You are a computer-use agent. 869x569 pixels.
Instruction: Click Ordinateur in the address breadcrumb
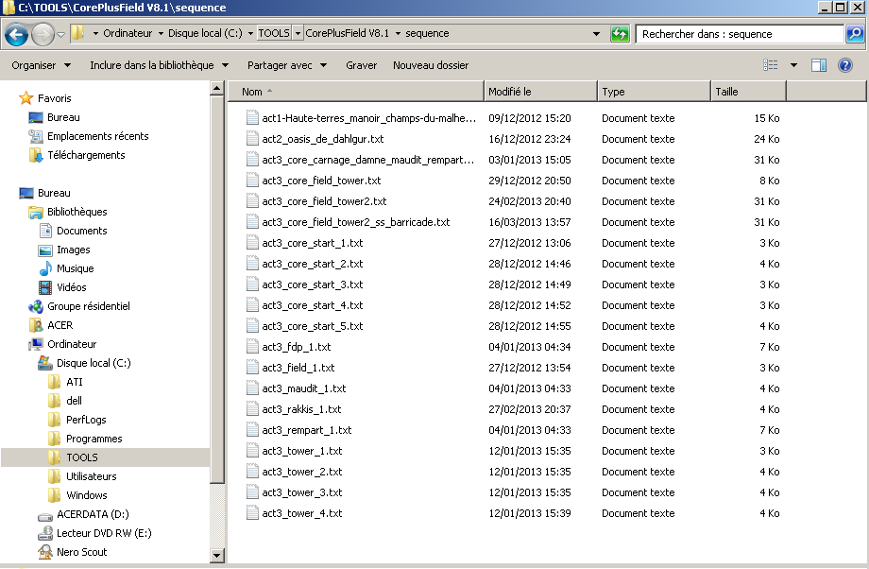(x=128, y=33)
